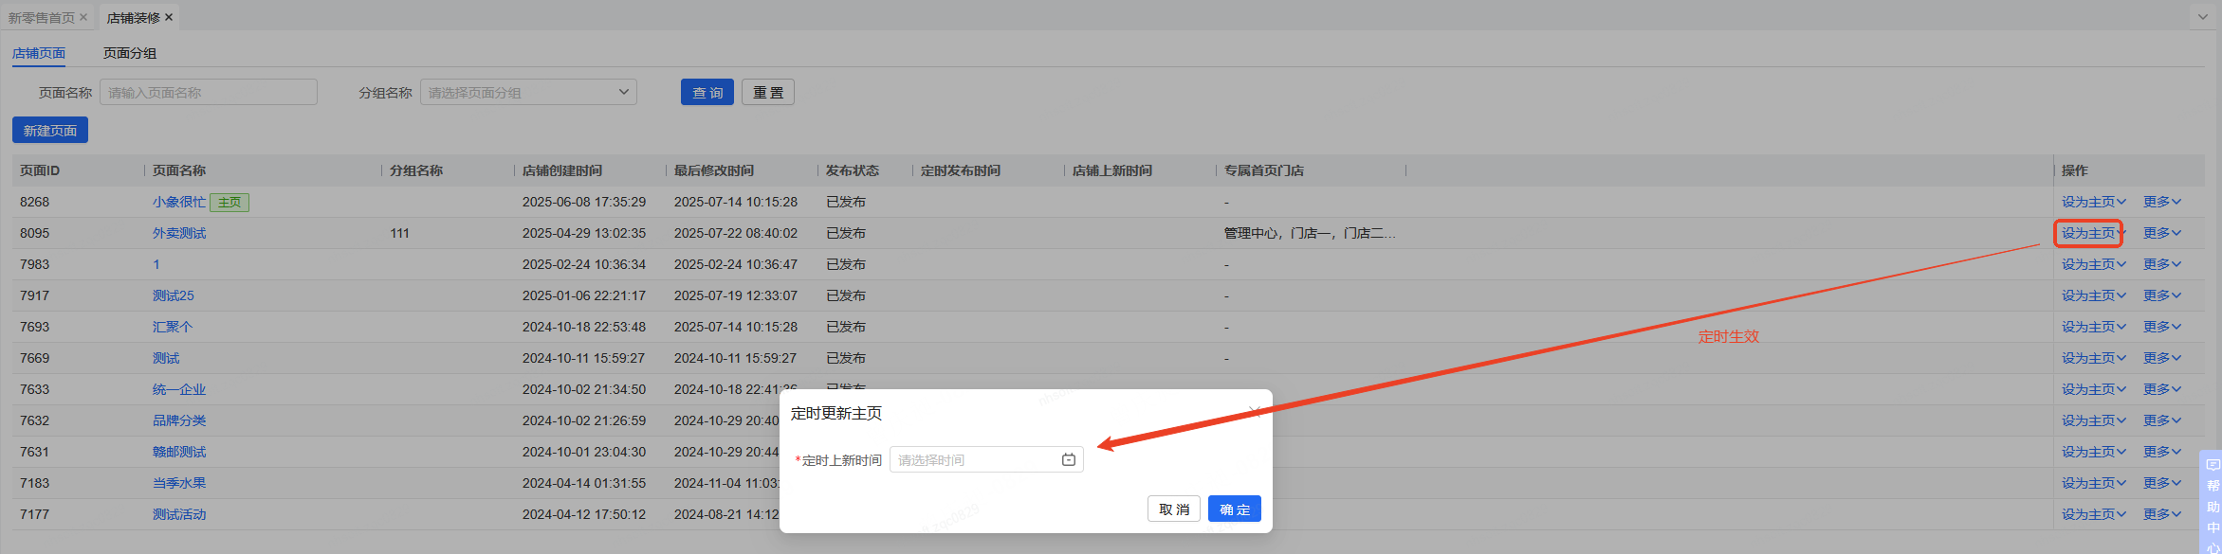The height and width of the screenshot is (554, 2222).
Task: Open the 测试25 page link
Action: pos(174,295)
